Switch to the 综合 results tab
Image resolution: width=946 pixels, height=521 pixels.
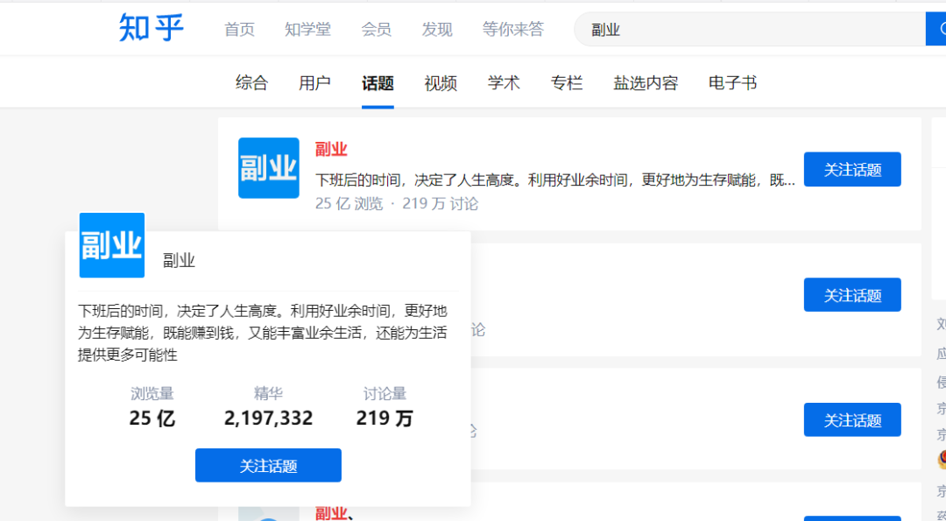pos(251,82)
